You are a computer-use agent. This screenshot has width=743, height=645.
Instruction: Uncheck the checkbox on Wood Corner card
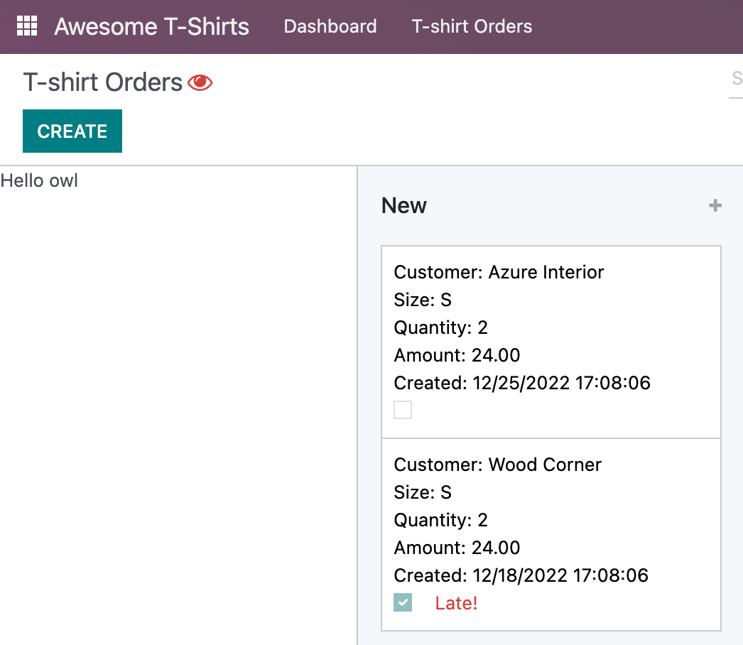(x=403, y=602)
